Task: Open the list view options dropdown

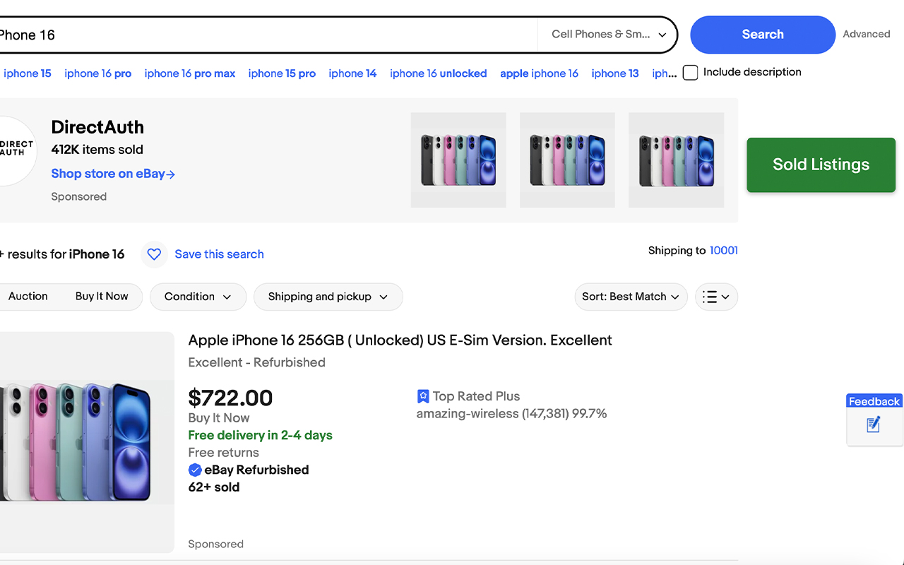Action: [x=716, y=297]
